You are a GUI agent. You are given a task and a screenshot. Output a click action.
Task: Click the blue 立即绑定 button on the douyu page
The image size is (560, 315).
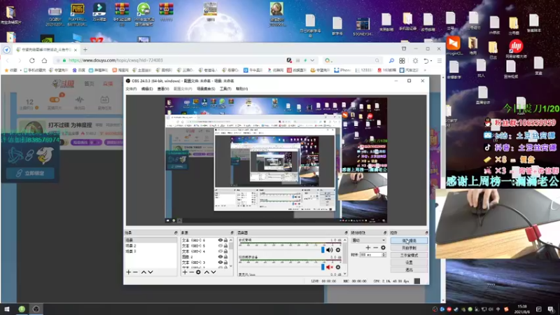(x=30, y=173)
